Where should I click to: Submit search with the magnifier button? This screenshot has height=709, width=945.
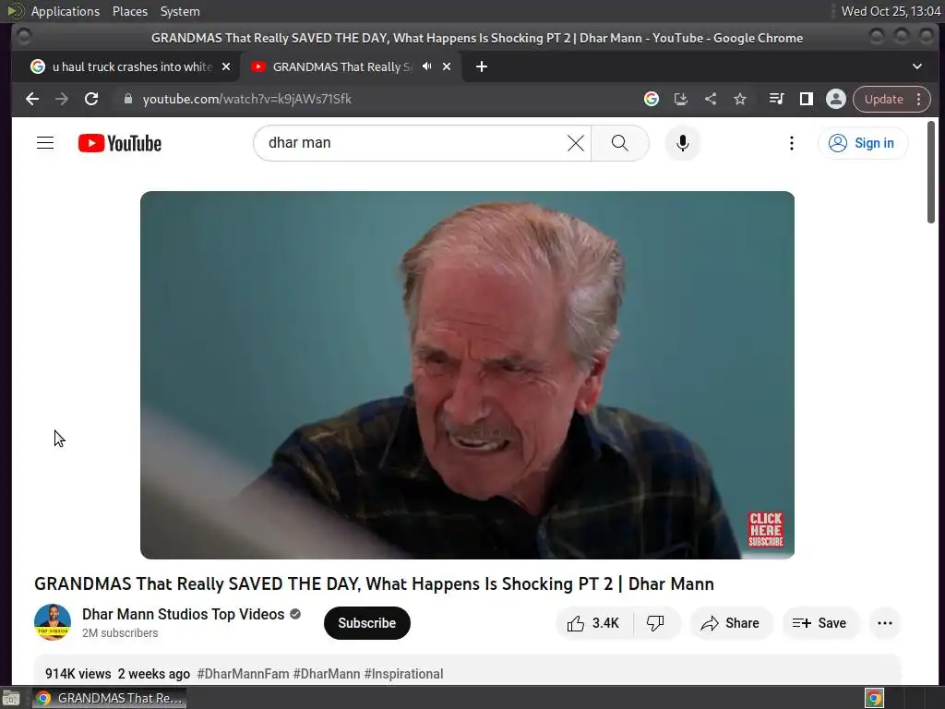(619, 143)
